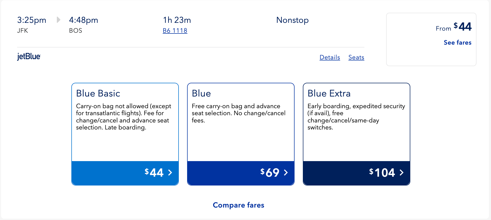The width and height of the screenshot is (491, 220).
Task: Open Compare fares
Action: (x=238, y=205)
